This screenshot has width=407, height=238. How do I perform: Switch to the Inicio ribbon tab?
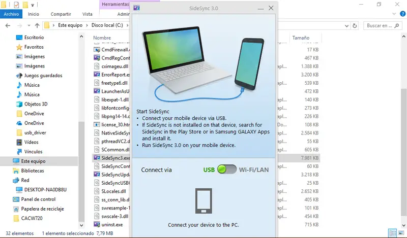[34, 14]
